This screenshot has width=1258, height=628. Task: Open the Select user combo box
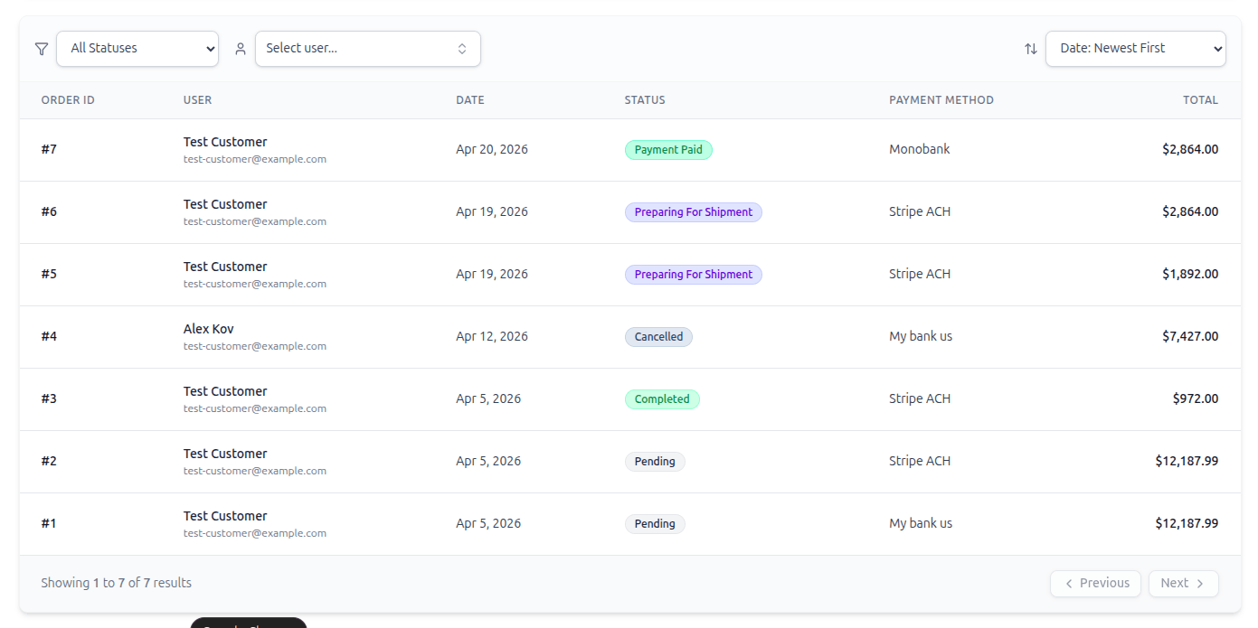(x=368, y=49)
